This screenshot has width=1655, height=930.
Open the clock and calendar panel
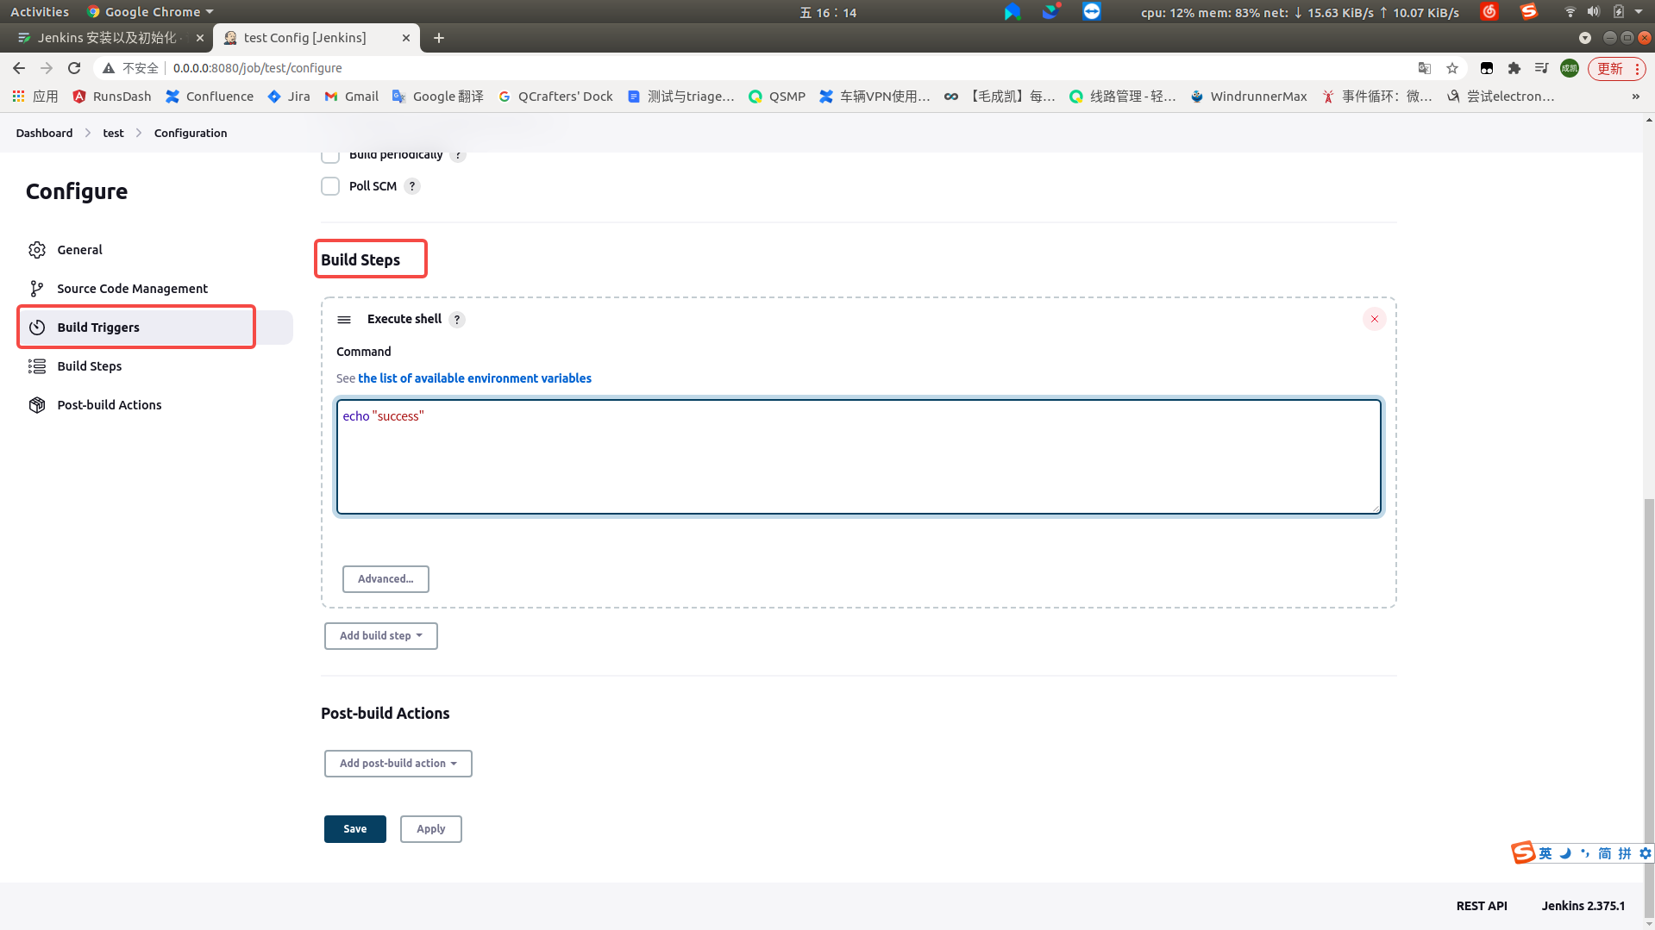(x=828, y=12)
